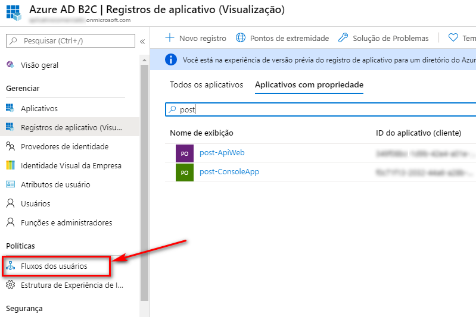Click the Identidade Visual da Empresa icon
The image size is (476, 317).
tap(10, 165)
